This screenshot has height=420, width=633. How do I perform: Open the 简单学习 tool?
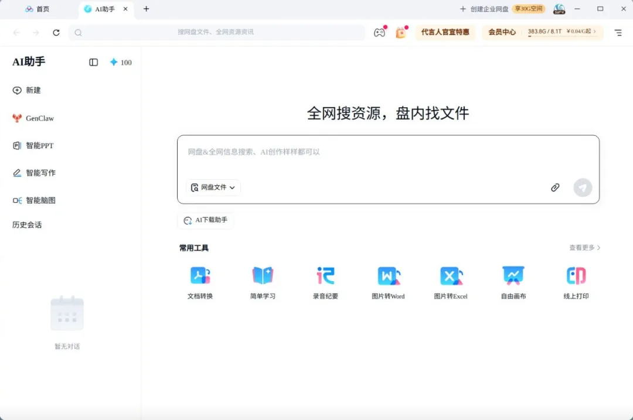coord(263,282)
